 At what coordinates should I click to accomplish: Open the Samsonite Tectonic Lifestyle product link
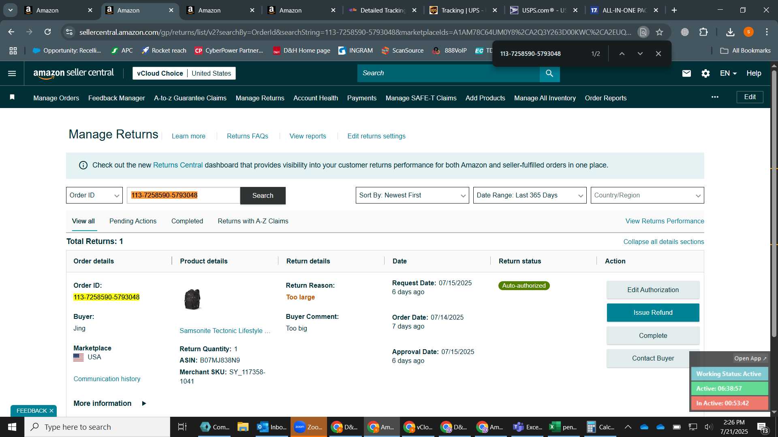pyautogui.click(x=225, y=331)
